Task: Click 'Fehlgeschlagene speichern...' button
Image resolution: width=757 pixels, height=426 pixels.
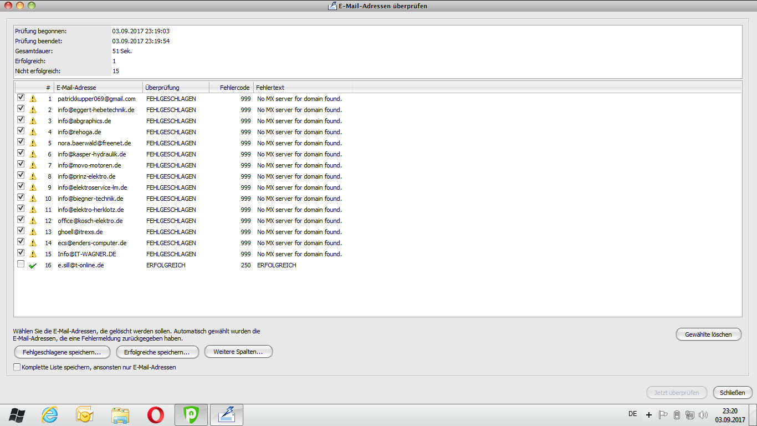Action: point(62,352)
